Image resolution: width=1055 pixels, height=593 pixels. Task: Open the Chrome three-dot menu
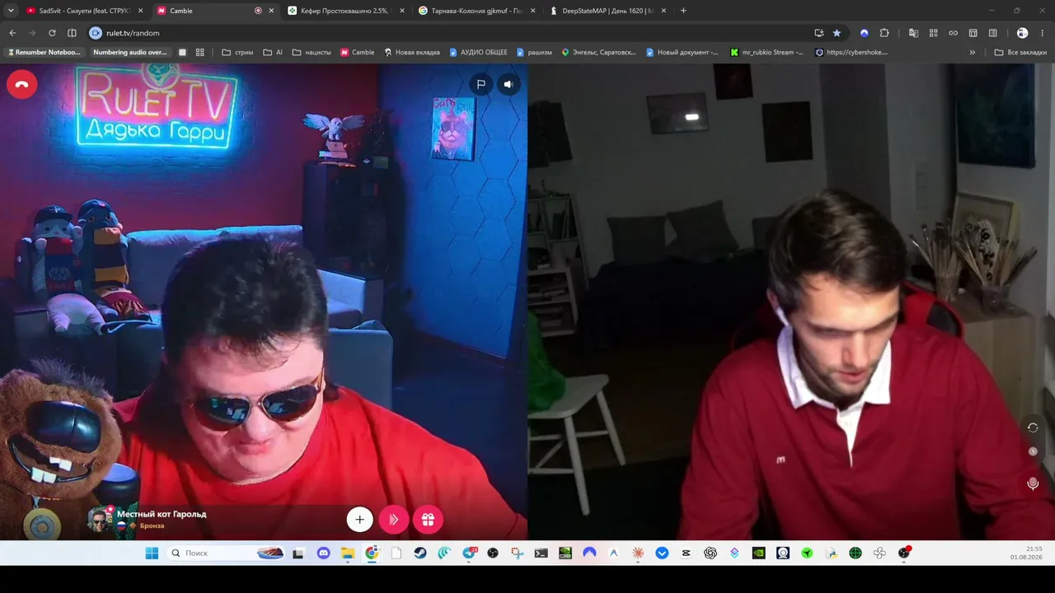click(x=1043, y=33)
